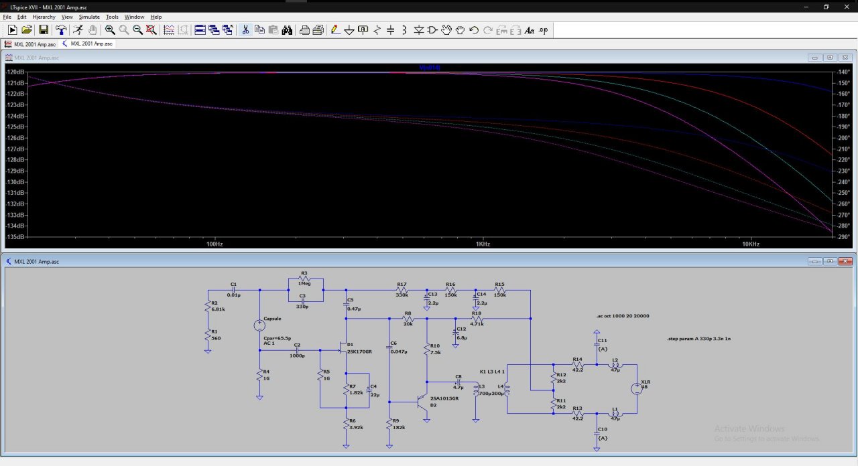This screenshot has width=858, height=466.
Task: Select the Zoom In magnifier tool
Action: [x=110, y=30]
